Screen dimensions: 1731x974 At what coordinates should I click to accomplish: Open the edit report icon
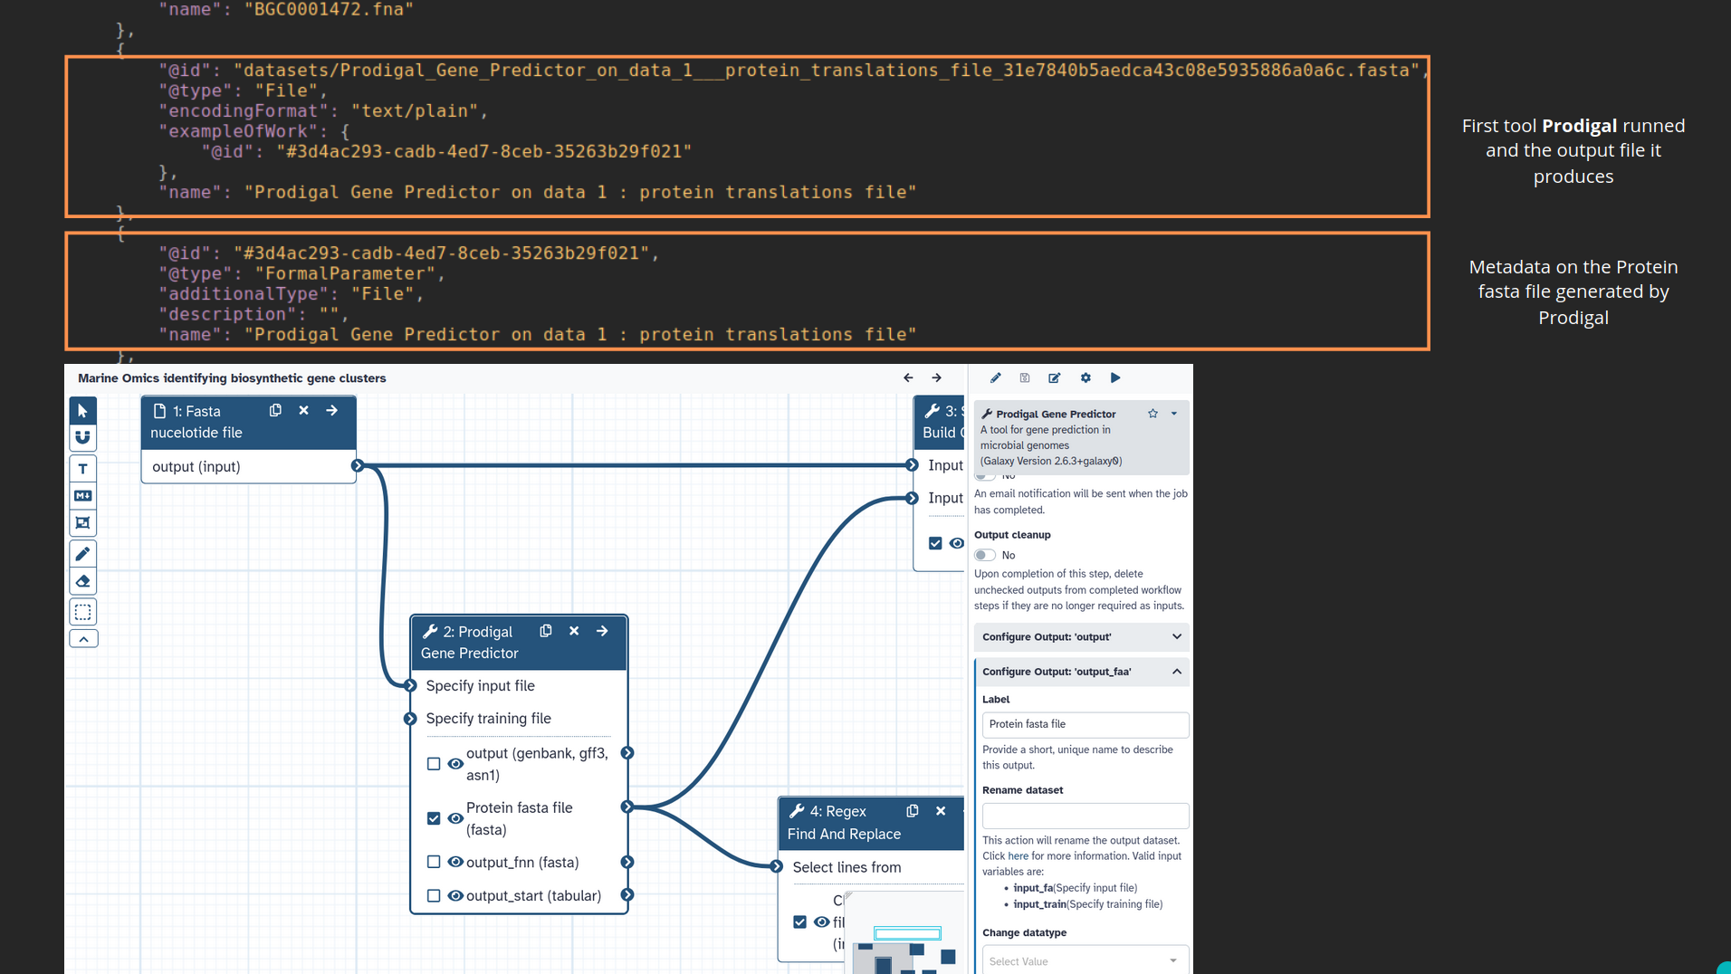click(x=1055, y=377)
